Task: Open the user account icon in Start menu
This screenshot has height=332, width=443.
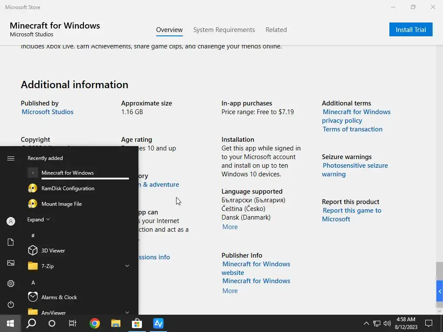Action: [x=11, y=221]
